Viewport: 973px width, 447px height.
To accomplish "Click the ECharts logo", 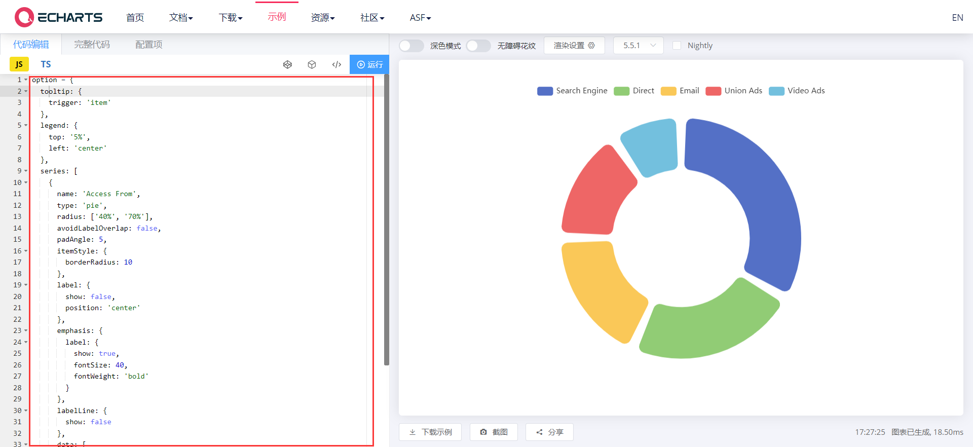I will (58, 17).
